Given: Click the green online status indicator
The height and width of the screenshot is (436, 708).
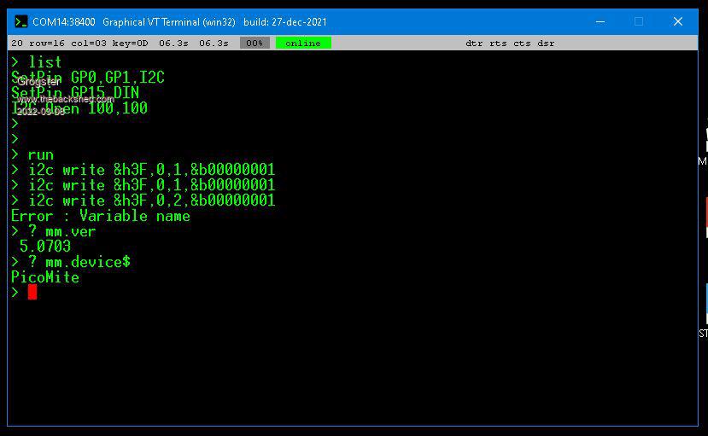Looking at the screenshot, I should tap(303, 43).
